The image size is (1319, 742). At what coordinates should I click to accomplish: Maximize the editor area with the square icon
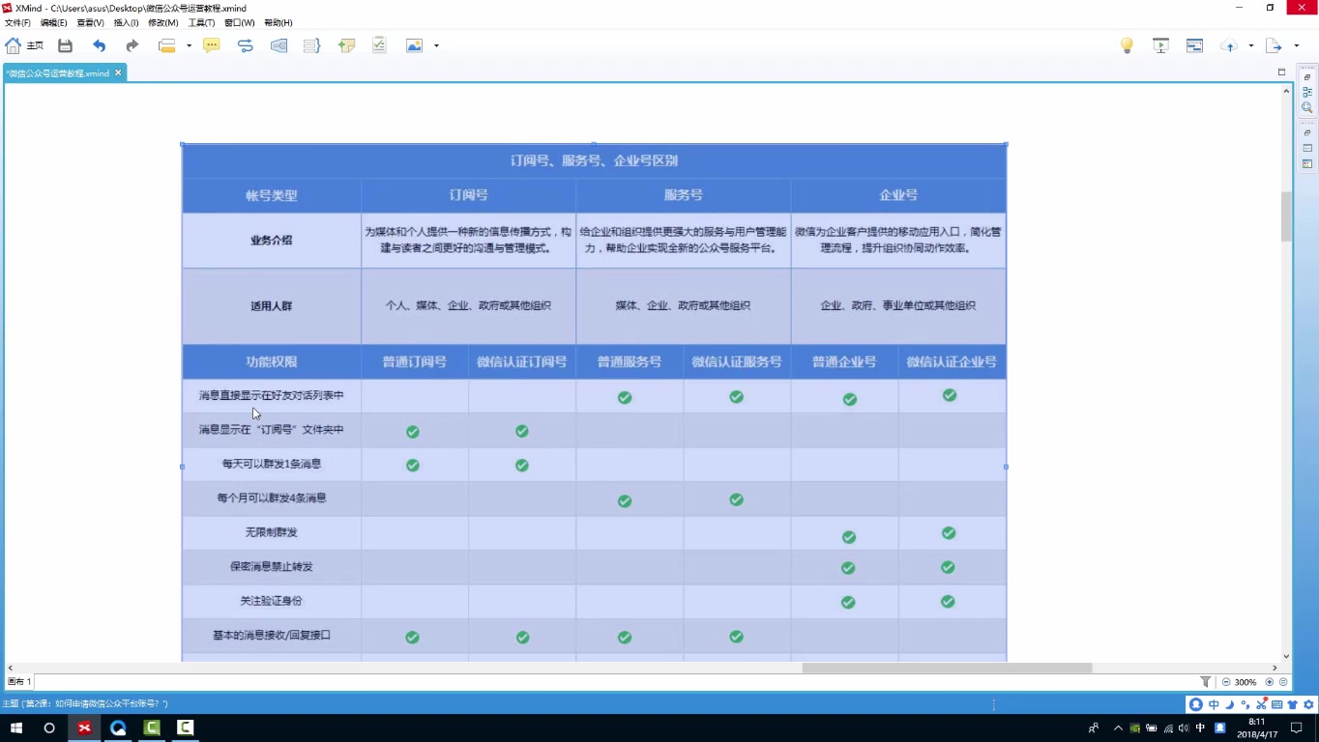tap(1281, 71)
